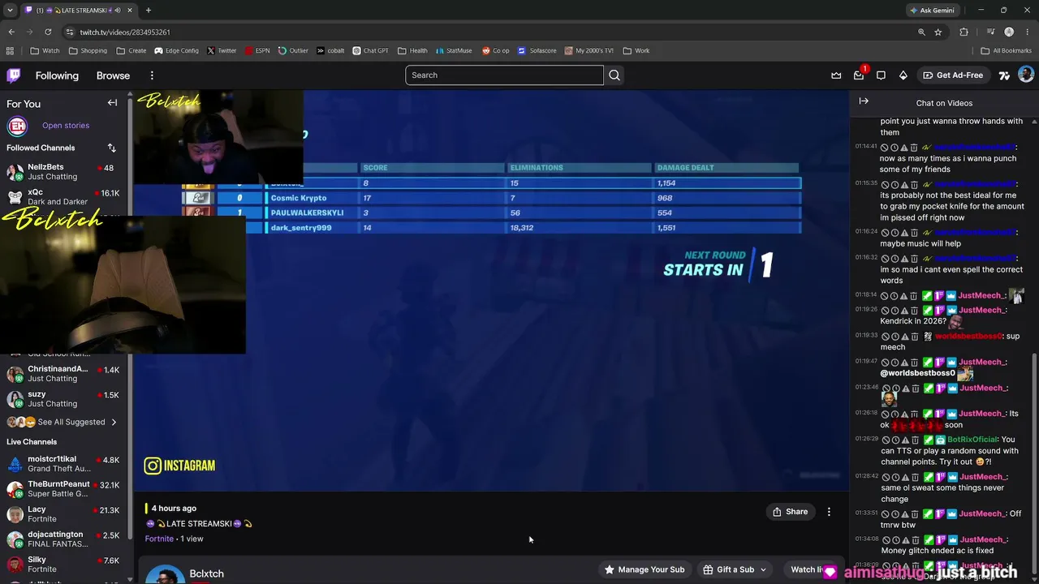Open TheBurntPeanut live channel
Viewport: 1039px width, 584px height.
point(63,488)
